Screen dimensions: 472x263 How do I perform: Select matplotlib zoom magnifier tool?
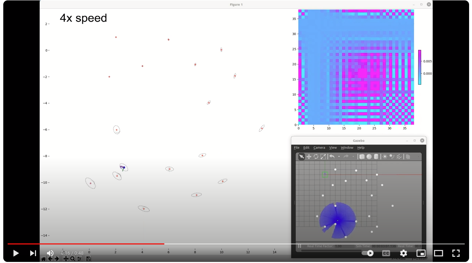pos(72,259)
